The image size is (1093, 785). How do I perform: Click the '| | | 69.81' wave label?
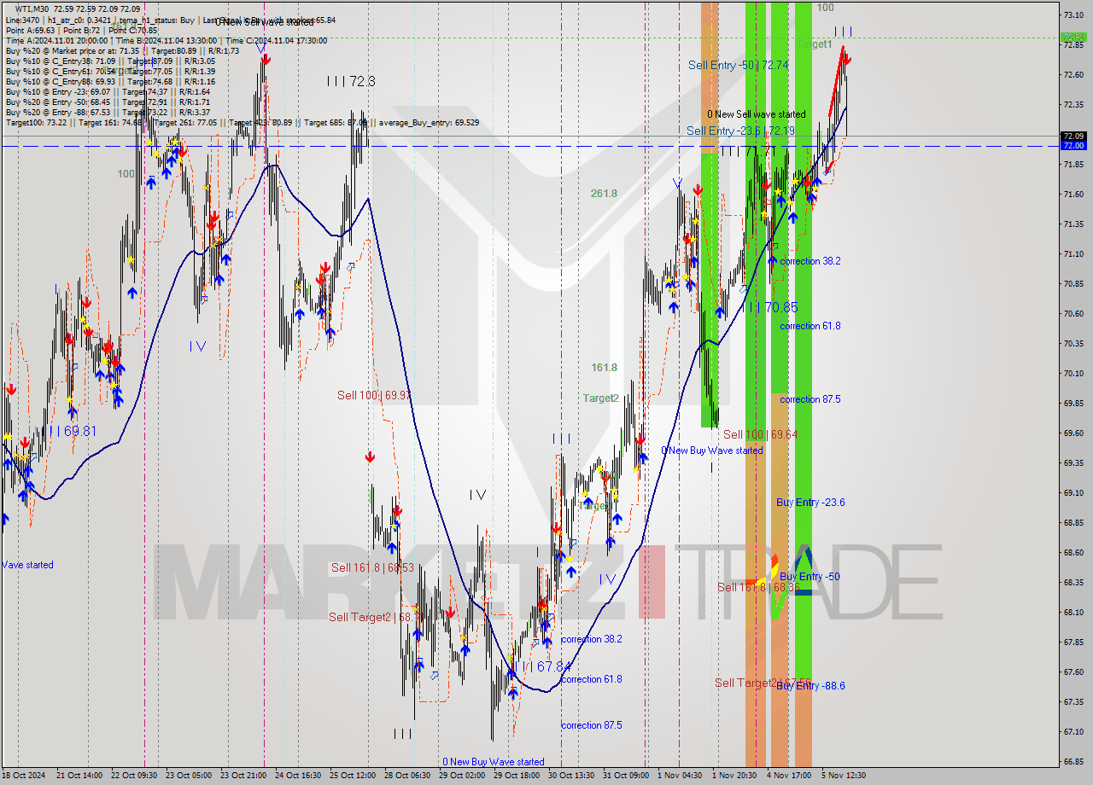pyautogui.click(x=68, y=431)
